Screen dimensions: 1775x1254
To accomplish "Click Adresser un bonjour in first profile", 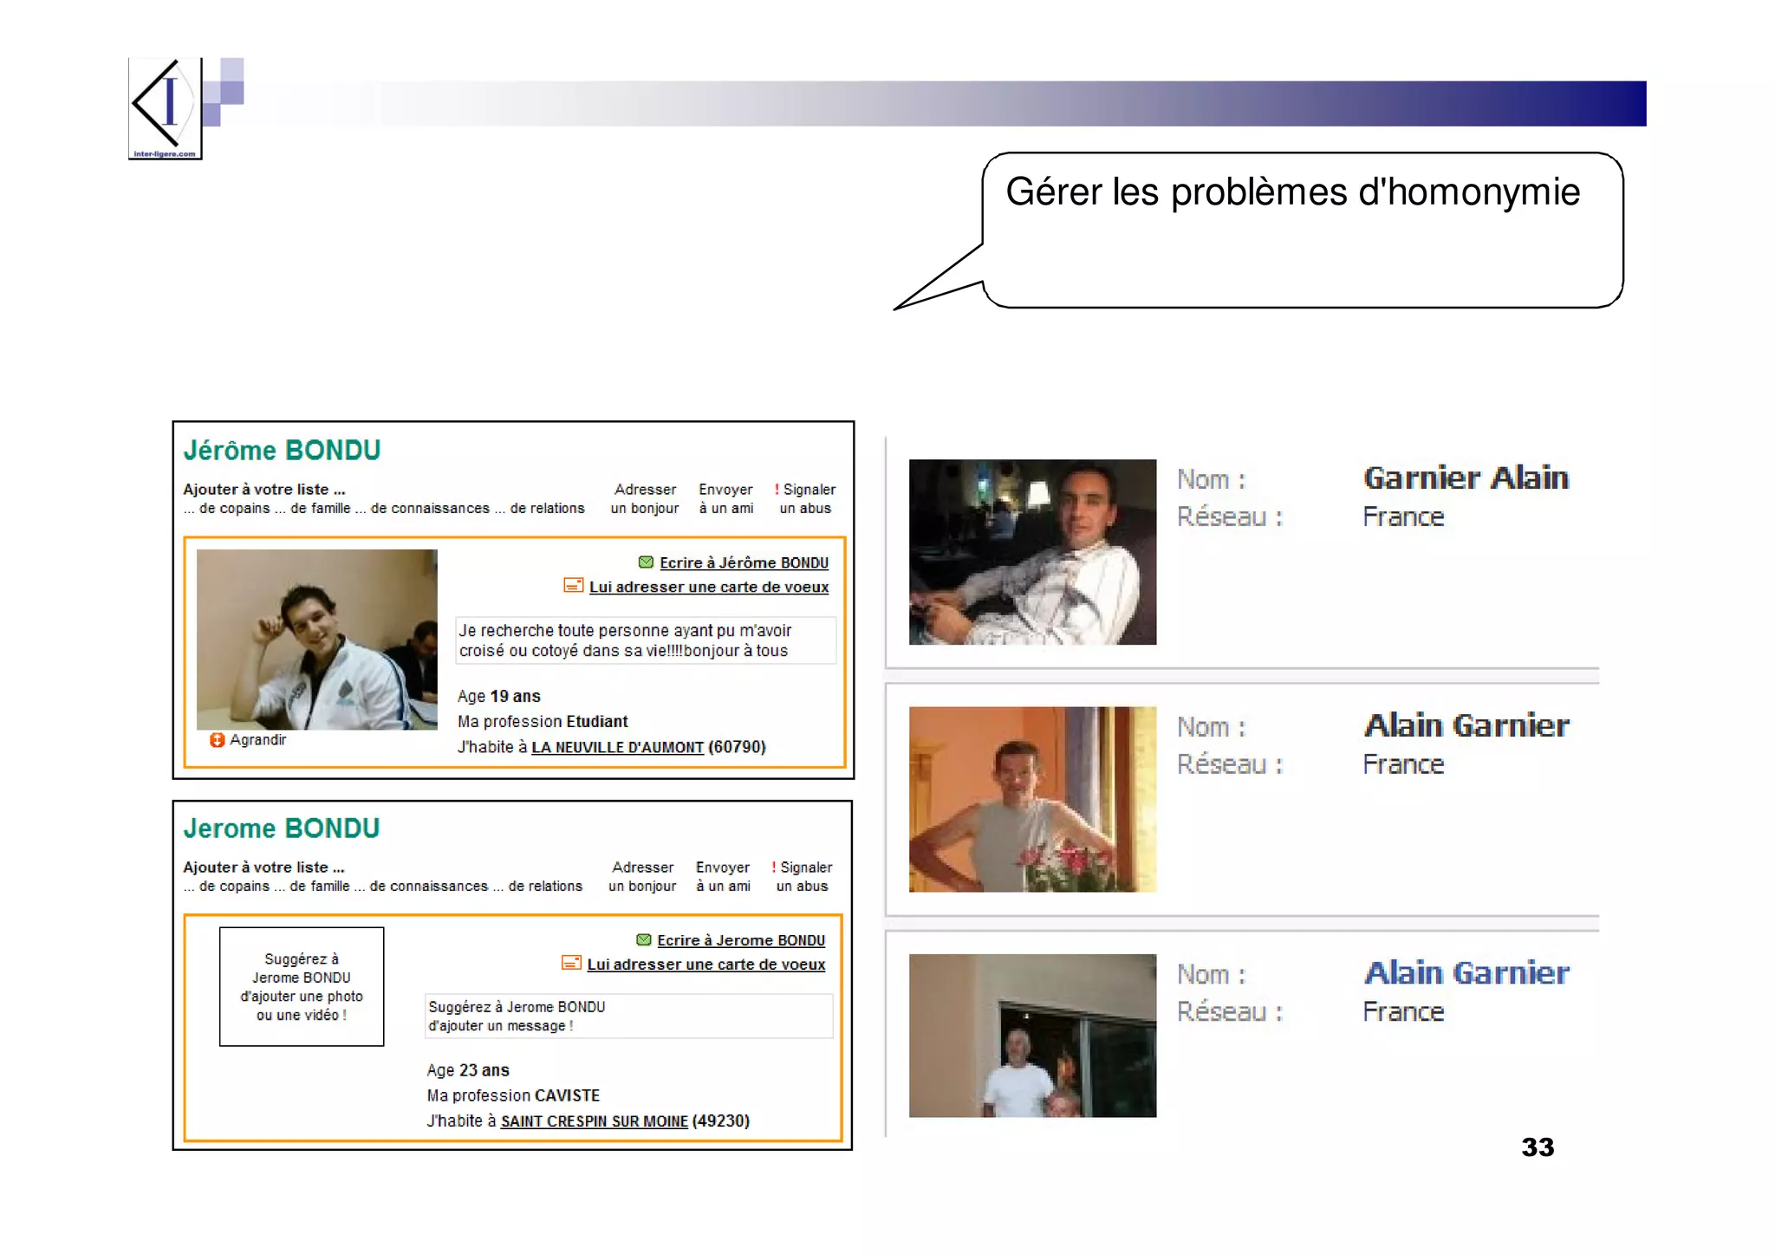I will pyautogui.click(x=644, y=499).
